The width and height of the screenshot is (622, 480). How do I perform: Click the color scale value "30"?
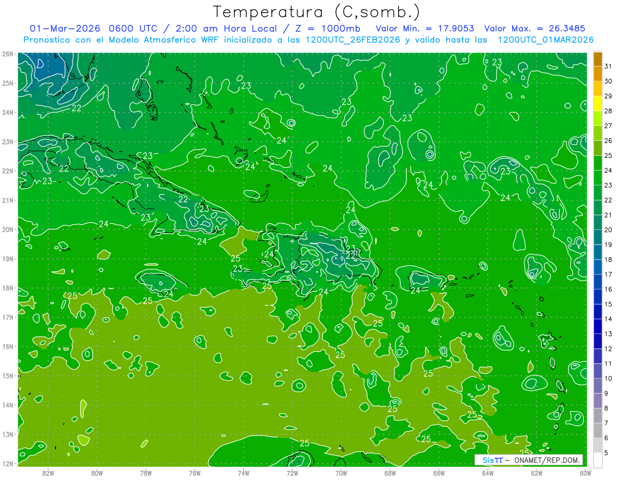609,81
